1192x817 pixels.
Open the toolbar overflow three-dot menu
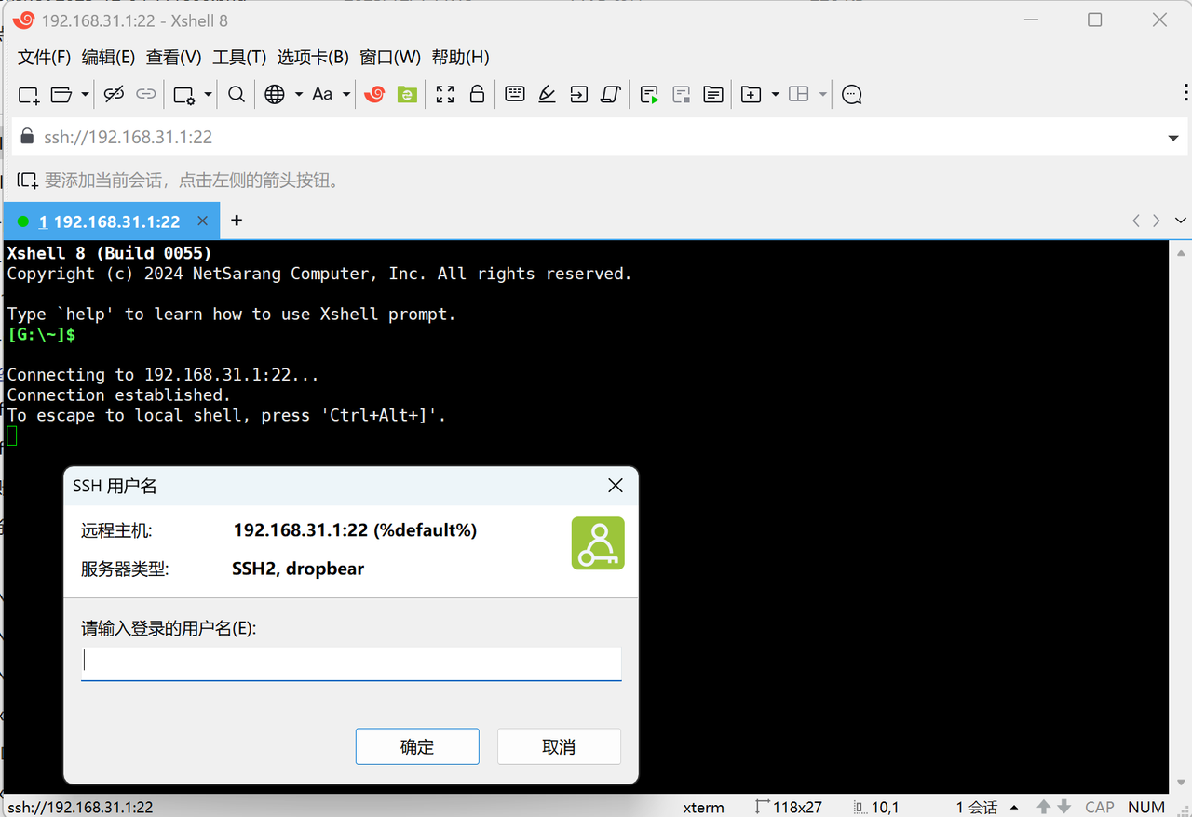[1185, 92]
